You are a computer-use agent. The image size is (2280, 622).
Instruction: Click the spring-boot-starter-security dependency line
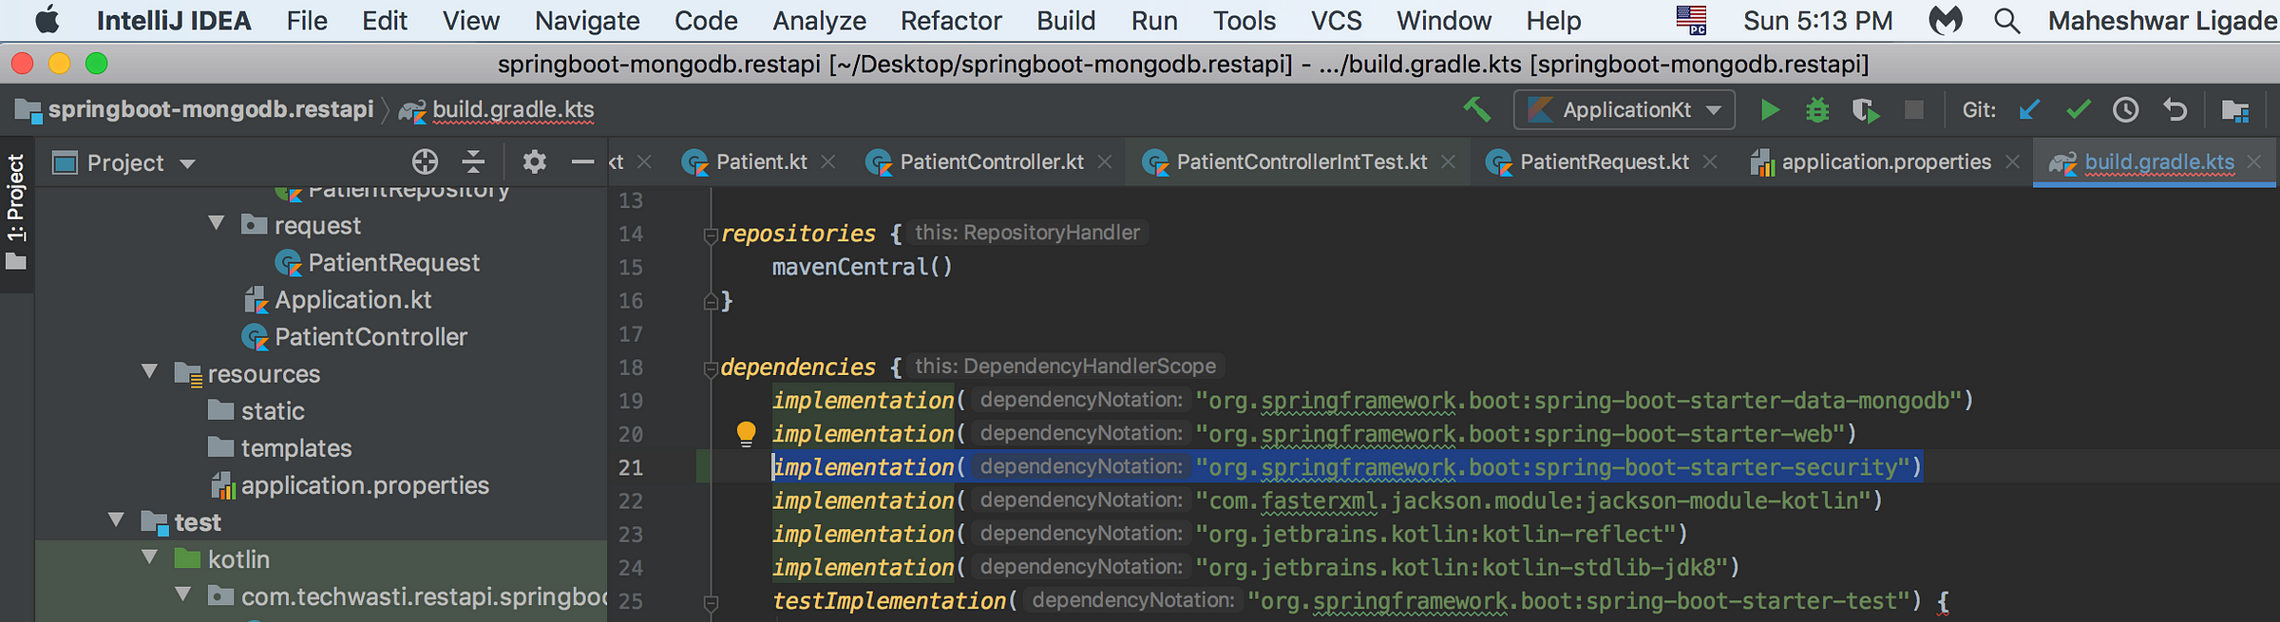(x=1346, y=467)
